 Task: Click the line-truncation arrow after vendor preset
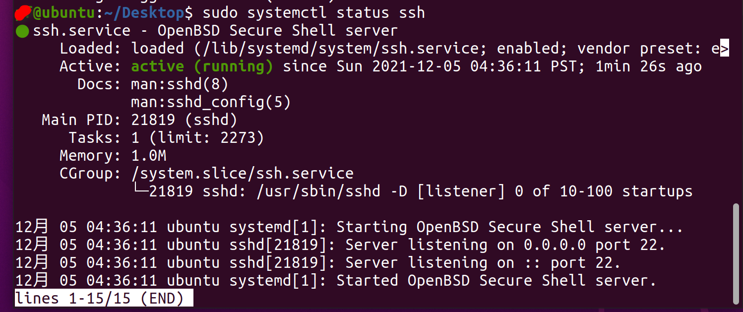[724, 49]
